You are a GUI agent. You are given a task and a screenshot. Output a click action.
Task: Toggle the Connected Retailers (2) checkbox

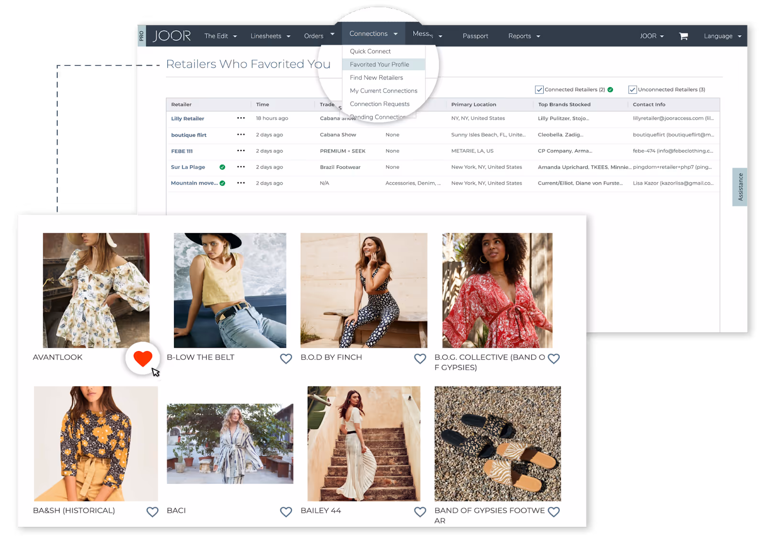click(x=539, y=90)
